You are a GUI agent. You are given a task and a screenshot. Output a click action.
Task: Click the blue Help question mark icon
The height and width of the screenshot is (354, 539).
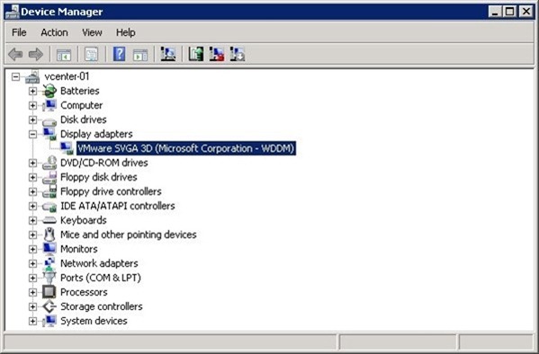coord(120,54)
